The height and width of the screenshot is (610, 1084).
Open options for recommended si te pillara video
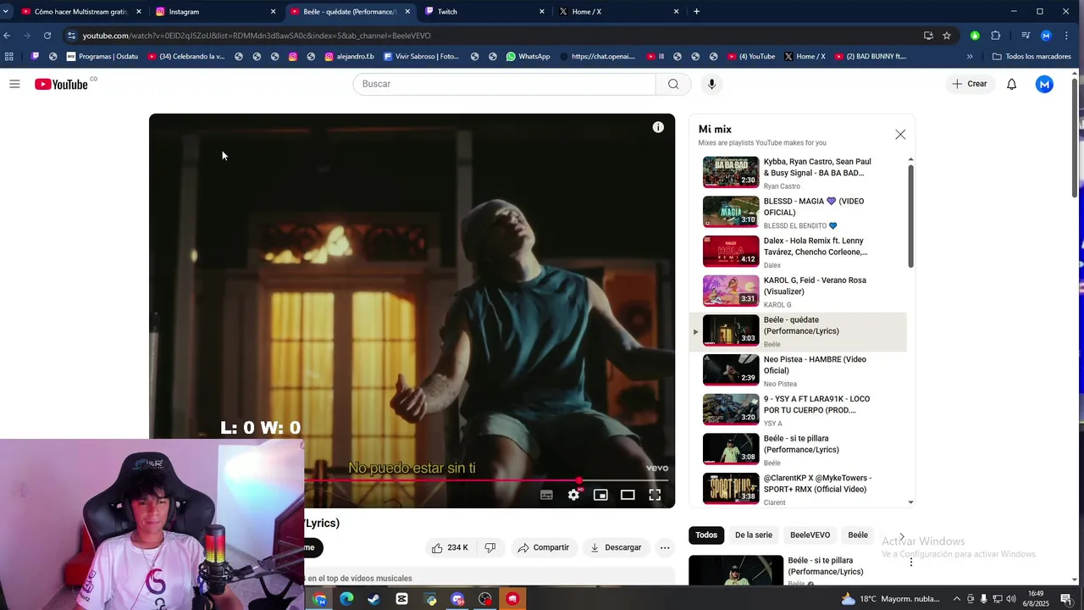(911, 562)
